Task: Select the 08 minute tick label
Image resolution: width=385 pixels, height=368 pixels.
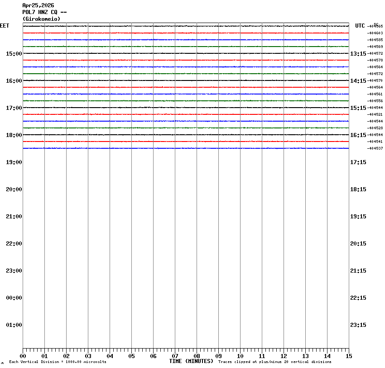Action: coord(197,356)
